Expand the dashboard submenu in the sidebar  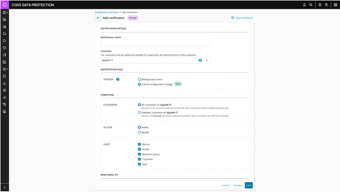(5, 12)
